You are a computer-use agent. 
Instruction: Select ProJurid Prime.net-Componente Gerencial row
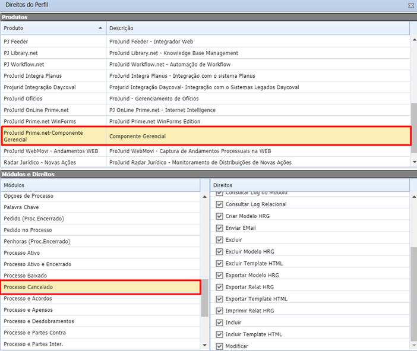pos(205,136)
